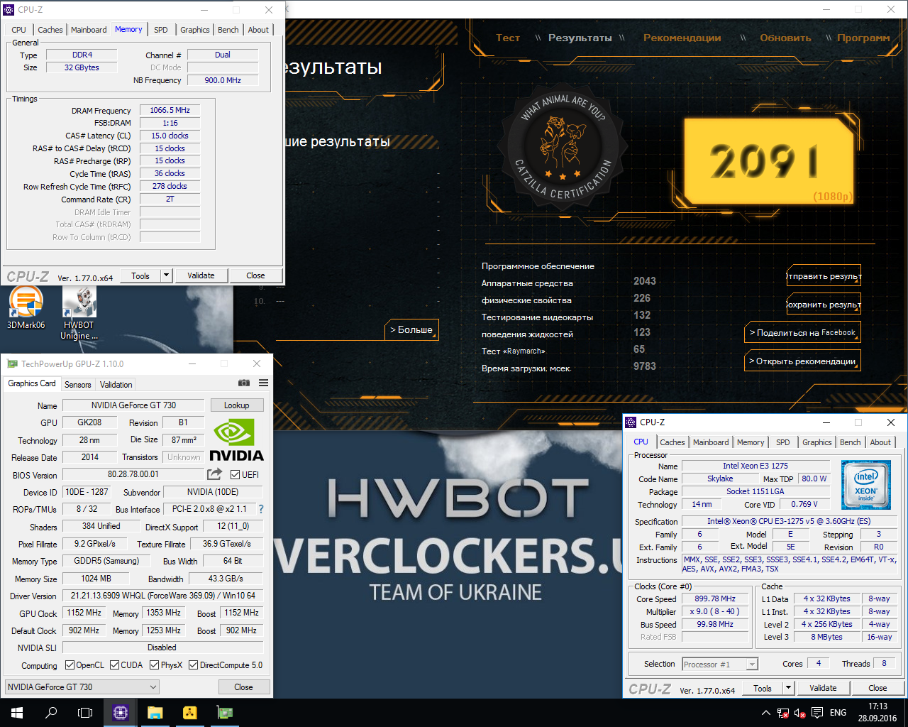Open the Caches tab in the bottom CPU-Z window
Image resolution: width=908 pixels, height=727 pixels.
[x=672, y=442]
